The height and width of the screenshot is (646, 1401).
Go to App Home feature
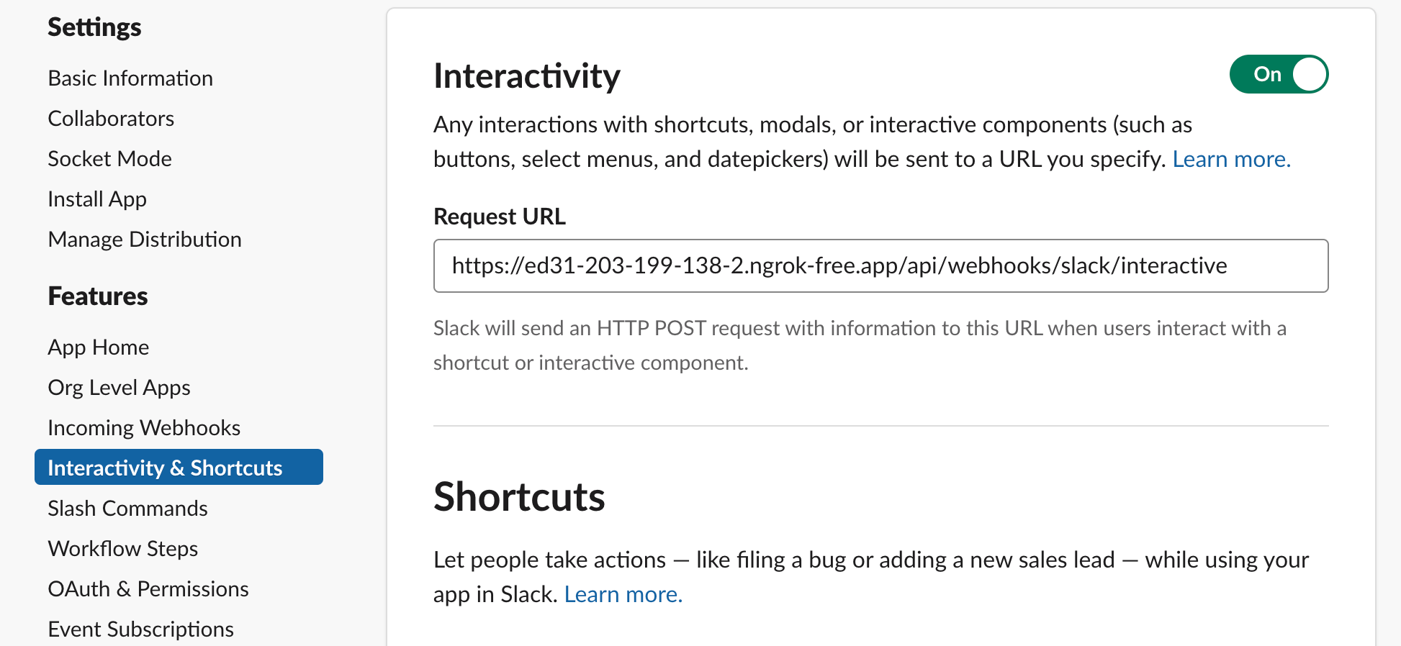[x=99, y=347]
